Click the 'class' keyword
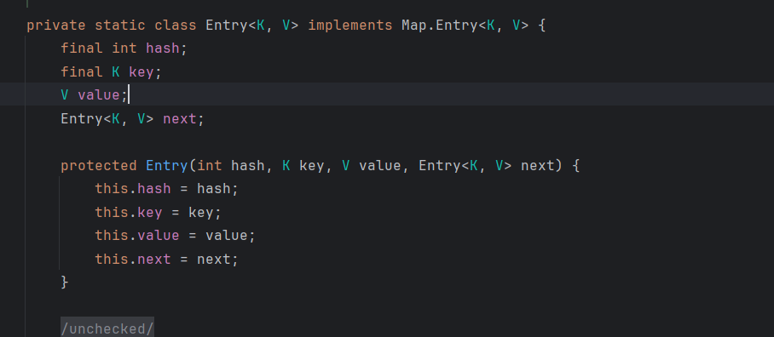Image resolution: width=774 pixels, height=337 pixels. click(x=176, y=26)
